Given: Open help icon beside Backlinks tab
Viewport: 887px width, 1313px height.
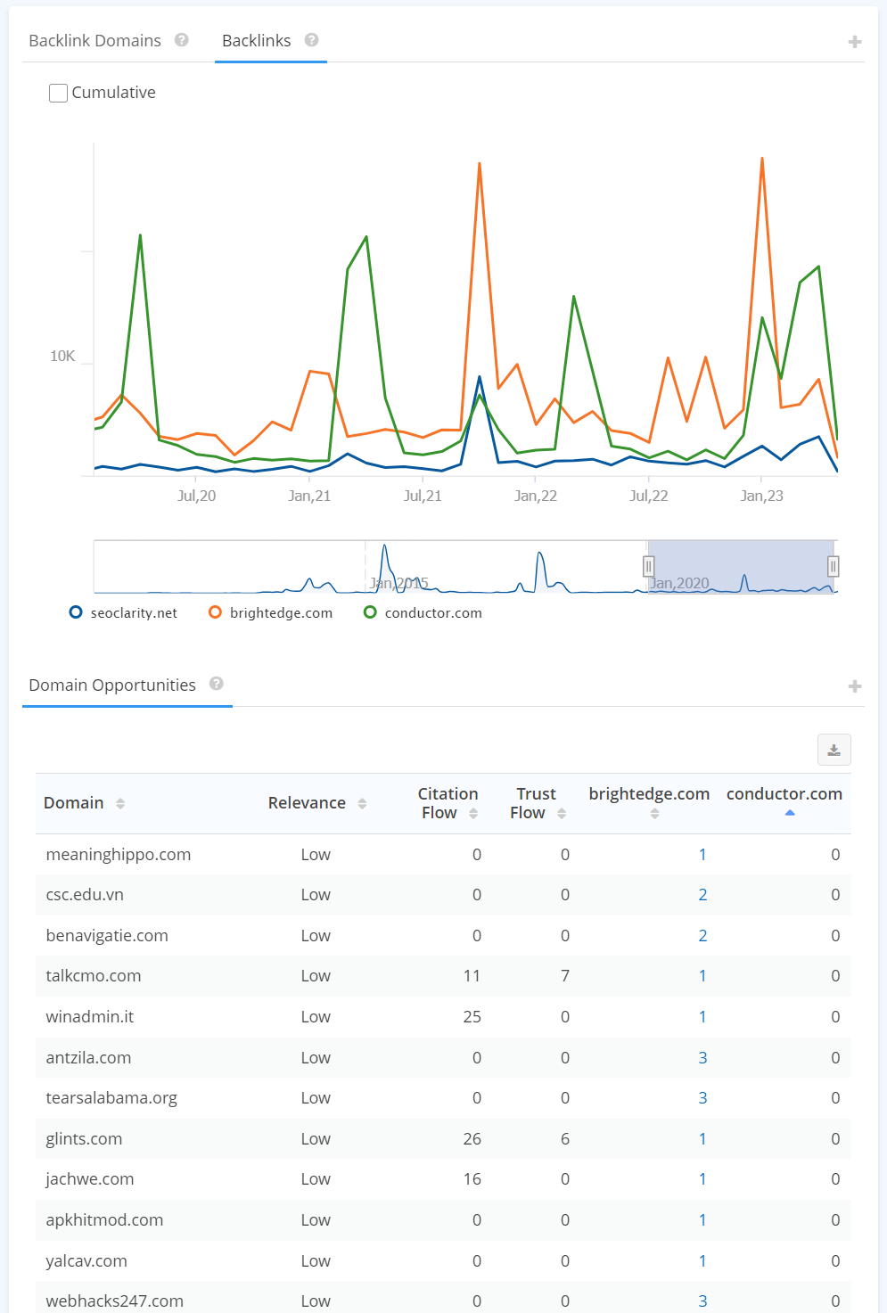Looking at the screenshot, I should 311,40.
